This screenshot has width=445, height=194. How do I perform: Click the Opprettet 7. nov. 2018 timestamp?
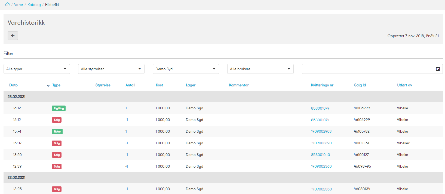click(413, 36)
